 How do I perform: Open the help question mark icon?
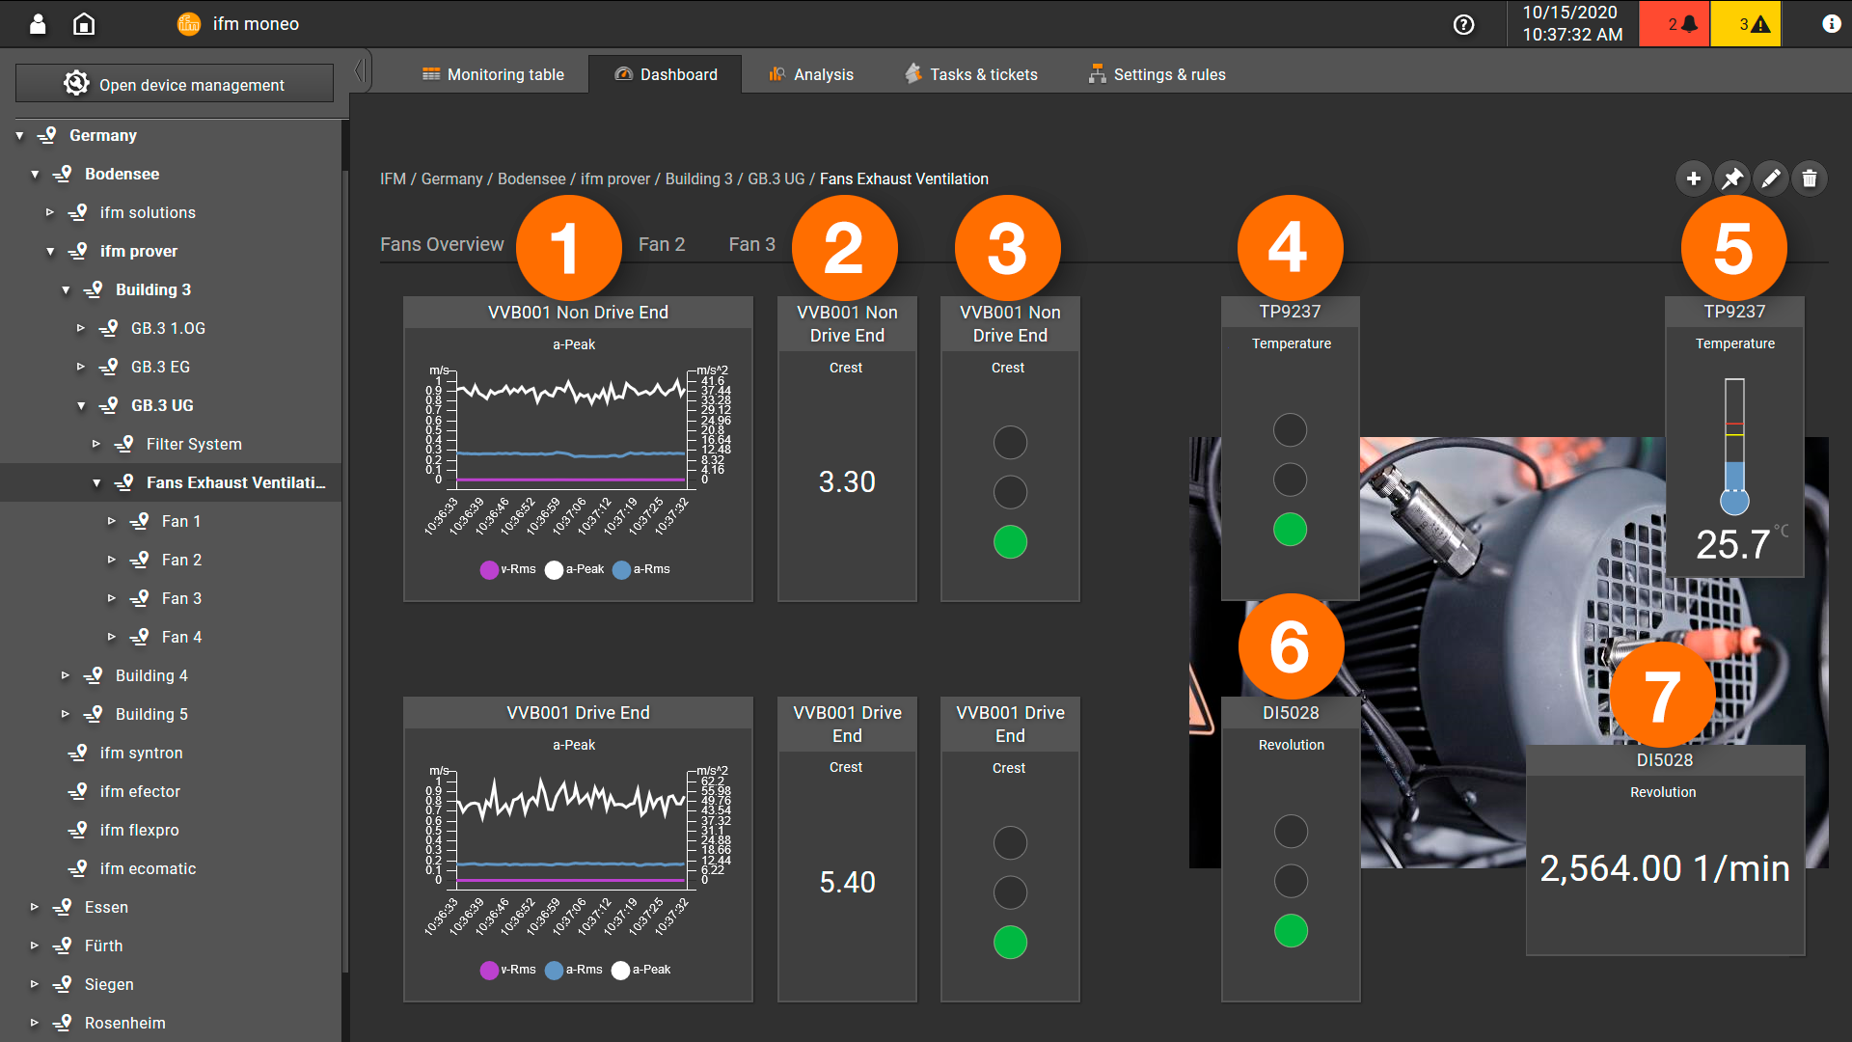(1463, 25)
